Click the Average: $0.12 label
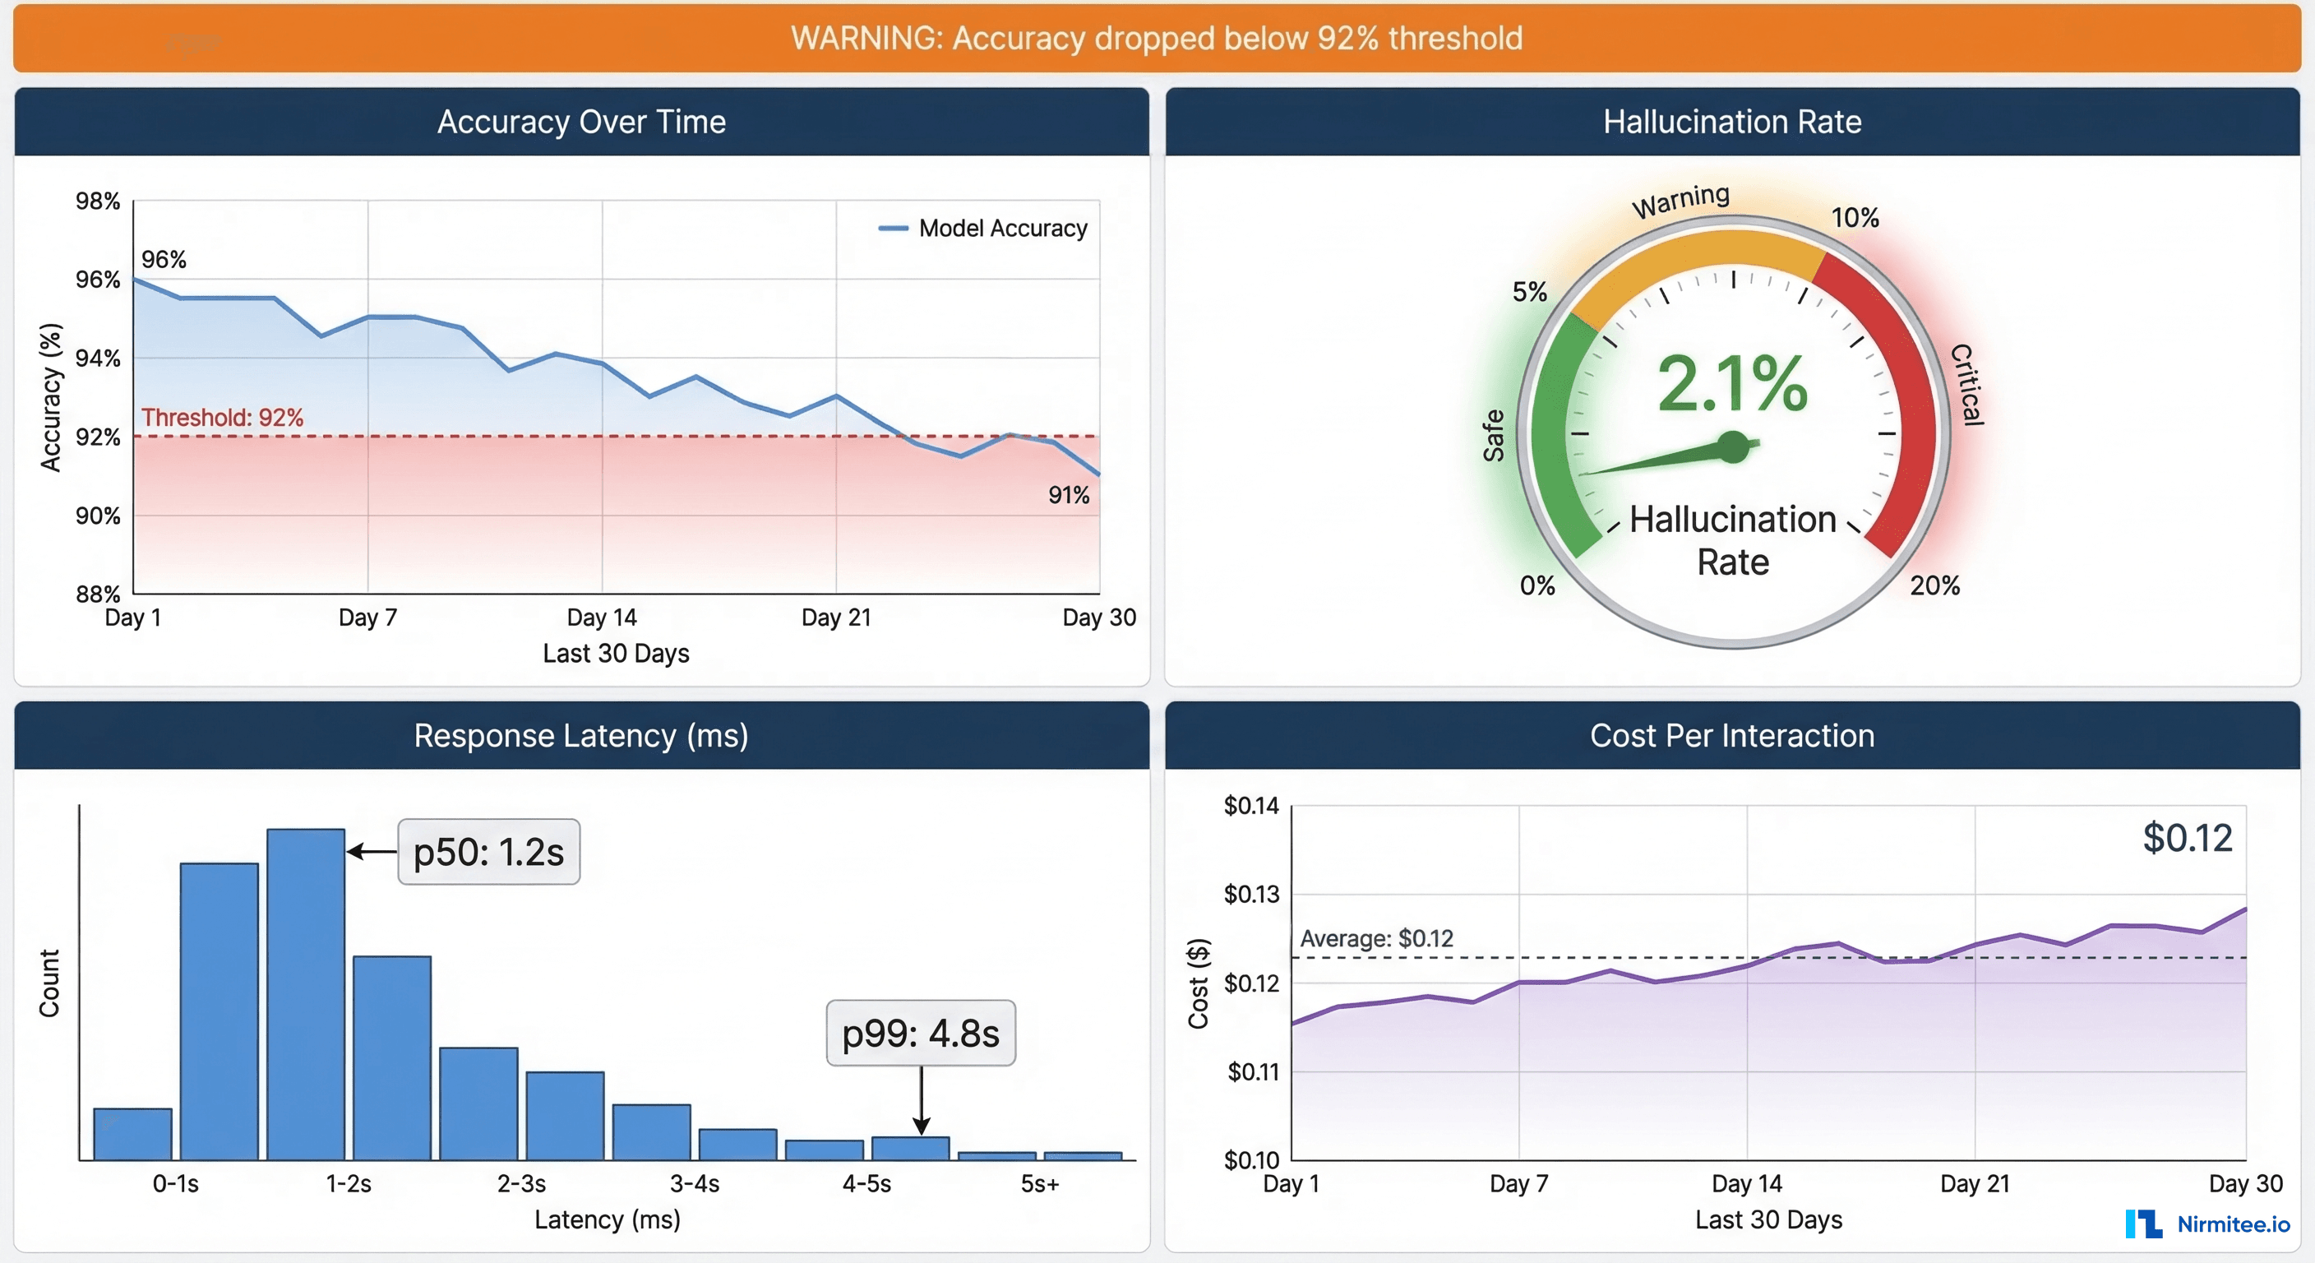 [1376, 938]
